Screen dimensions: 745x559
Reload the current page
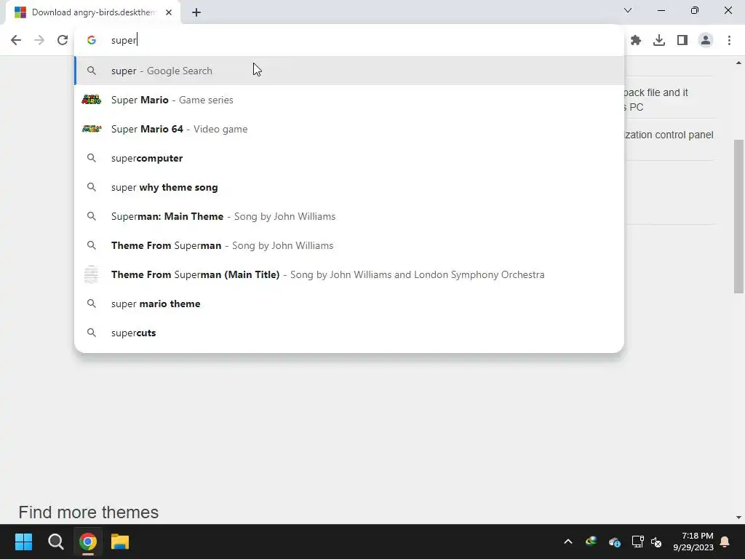coord(63,40)
